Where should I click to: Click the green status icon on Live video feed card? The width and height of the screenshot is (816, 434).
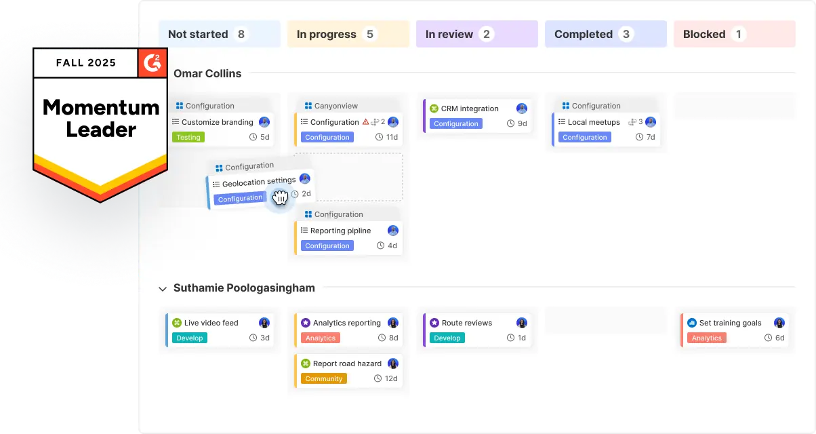(178, 323)
